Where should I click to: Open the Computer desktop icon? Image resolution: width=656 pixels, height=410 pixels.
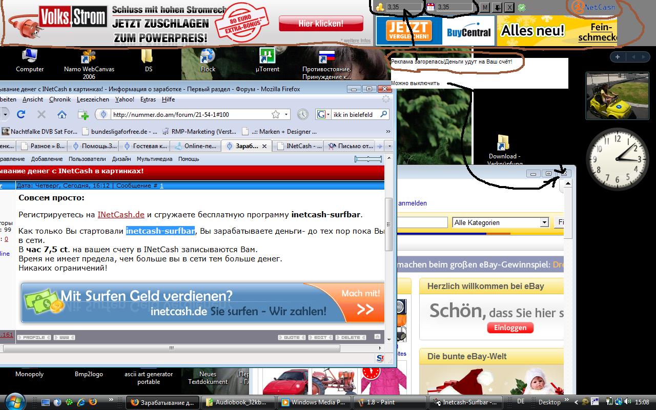coord(30,61)
